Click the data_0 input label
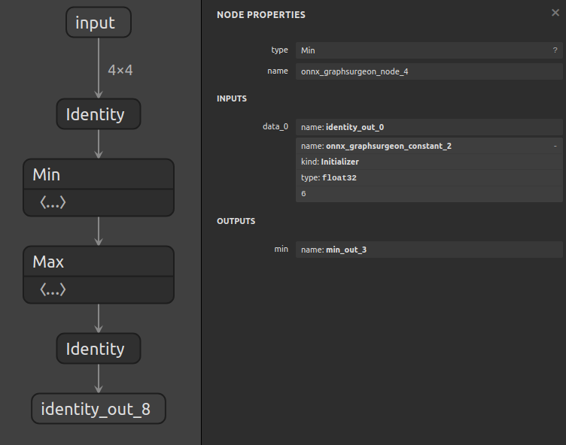 pos(275,126)
